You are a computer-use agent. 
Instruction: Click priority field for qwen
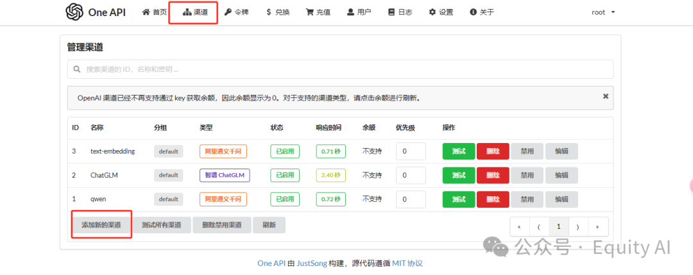[x=411, y=199]
